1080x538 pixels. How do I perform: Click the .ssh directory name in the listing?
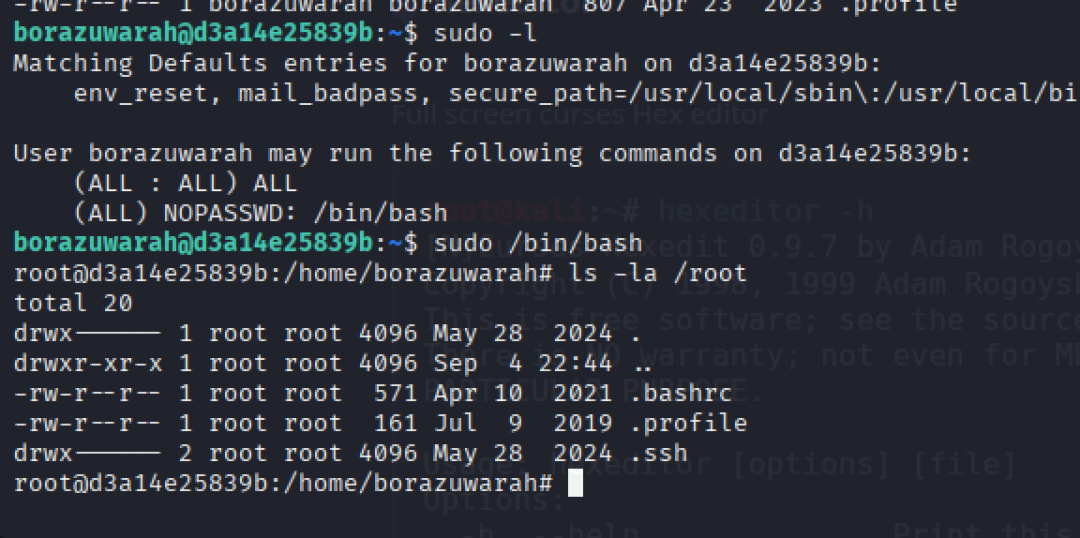[x=659, y=454]
